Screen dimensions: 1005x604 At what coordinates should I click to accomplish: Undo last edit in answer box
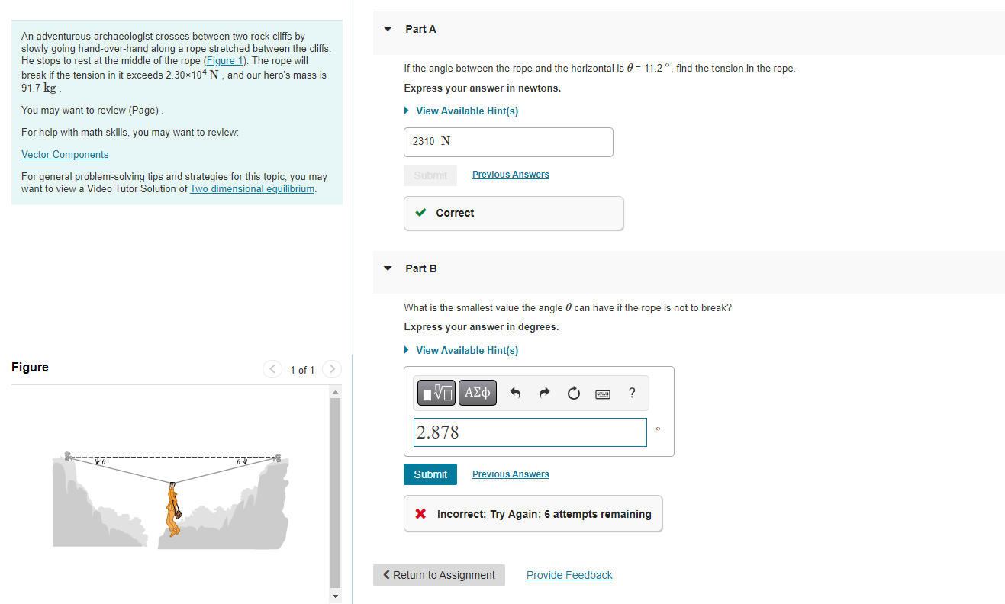(x=515, y=394)
